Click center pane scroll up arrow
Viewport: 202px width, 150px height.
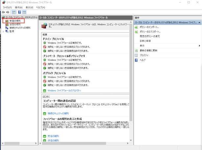tap(131, 22)
